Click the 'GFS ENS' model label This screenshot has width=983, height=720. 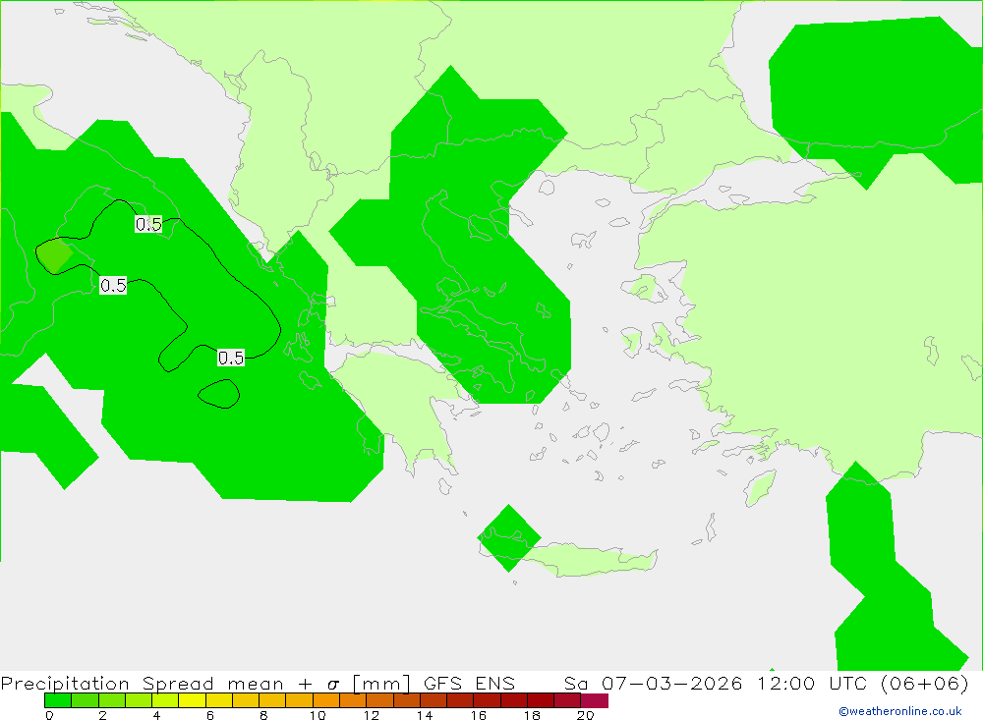[x=469, y=683]
